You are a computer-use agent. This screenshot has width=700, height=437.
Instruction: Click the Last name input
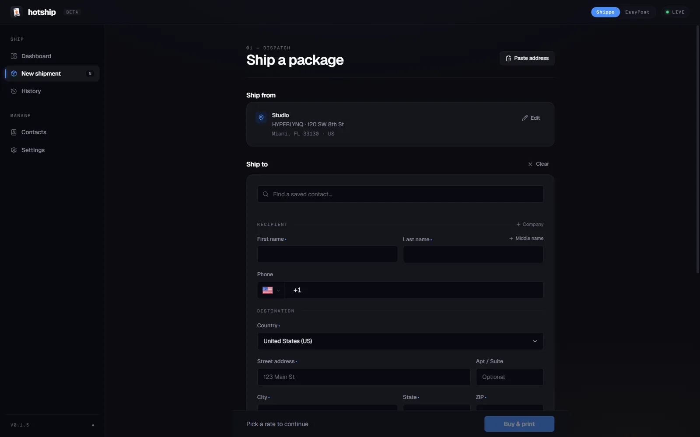[x=473, y=254]
